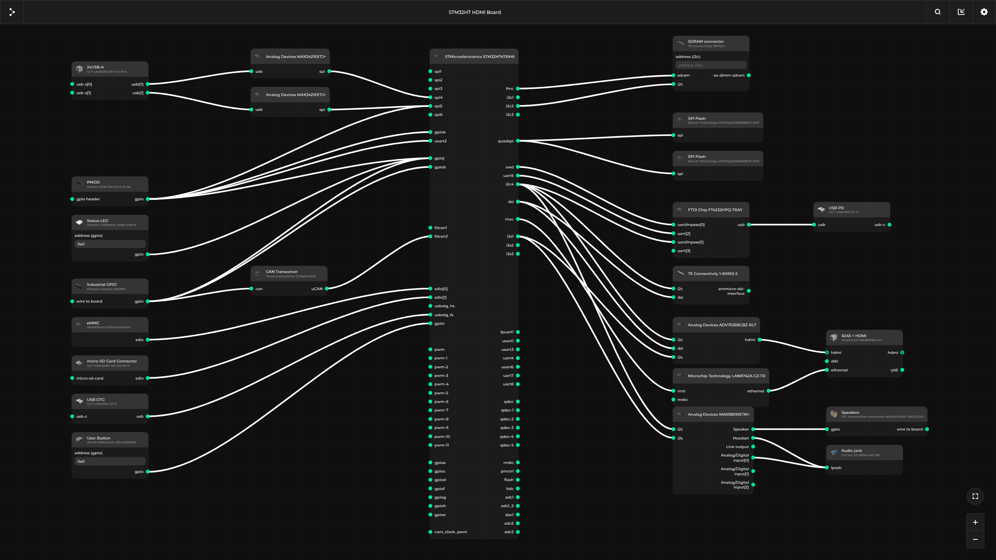
Task: Click the usb-c port on USB PD node
Action: pos(889,225)
